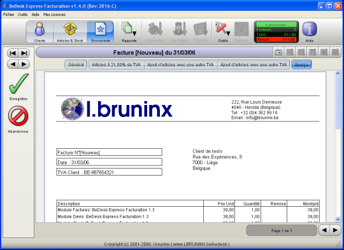Click preview scrollbar up arrow
The height and width of the screenshot is (250, 344).
tap(338, 73)
